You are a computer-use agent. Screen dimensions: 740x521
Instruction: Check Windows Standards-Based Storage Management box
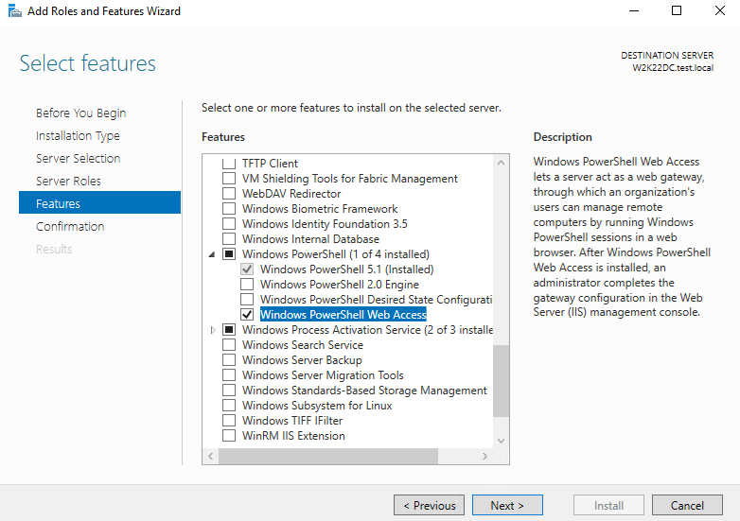(229, 390)
